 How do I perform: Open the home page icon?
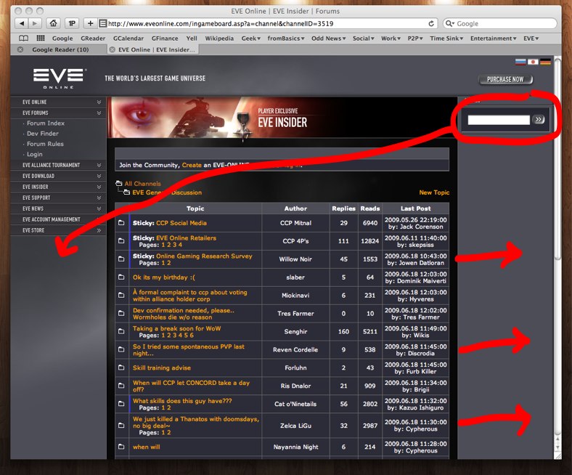click(x=53, y=23)
